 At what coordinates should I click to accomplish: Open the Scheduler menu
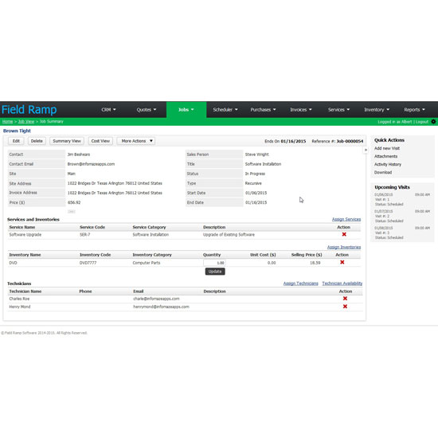click(x=225, y=110)
